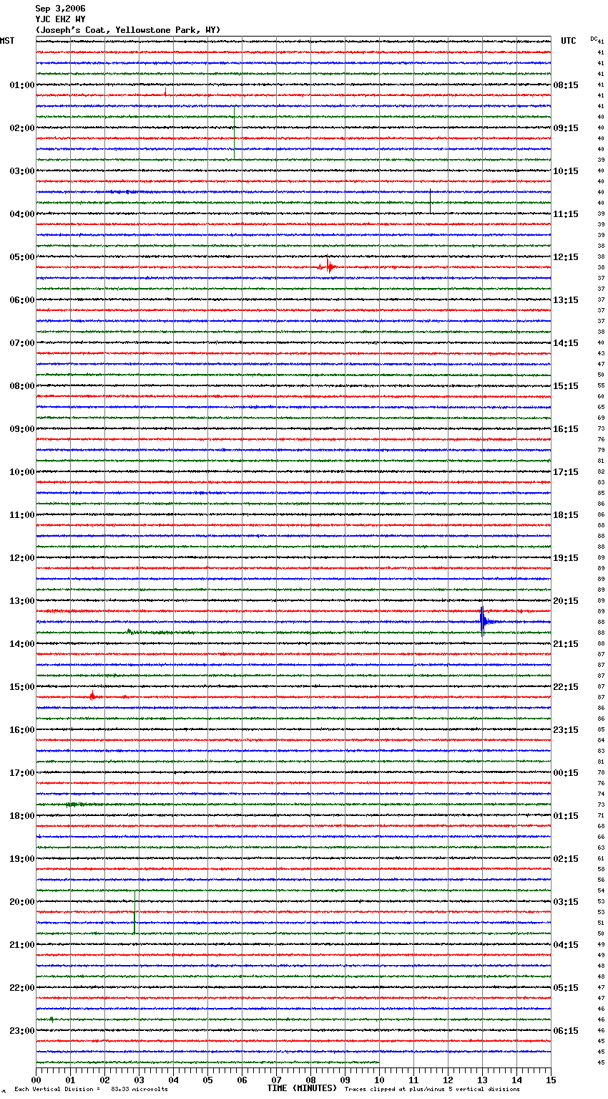
Task: Click the large blue seismic event near 13:30 MST
Action: coord(484,621)
